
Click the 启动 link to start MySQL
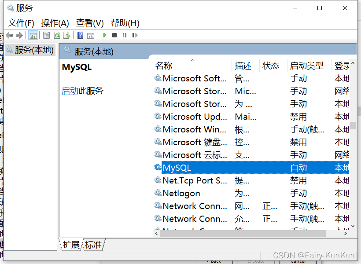point(70,91)
